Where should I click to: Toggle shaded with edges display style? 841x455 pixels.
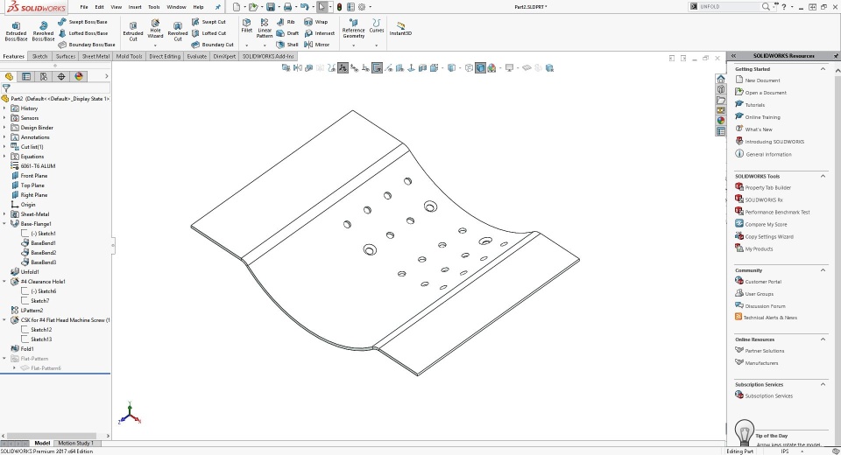click(481, 68)
